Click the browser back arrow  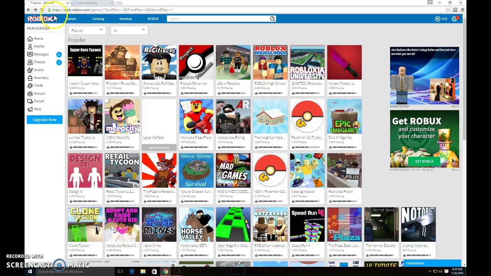[28, 10]
